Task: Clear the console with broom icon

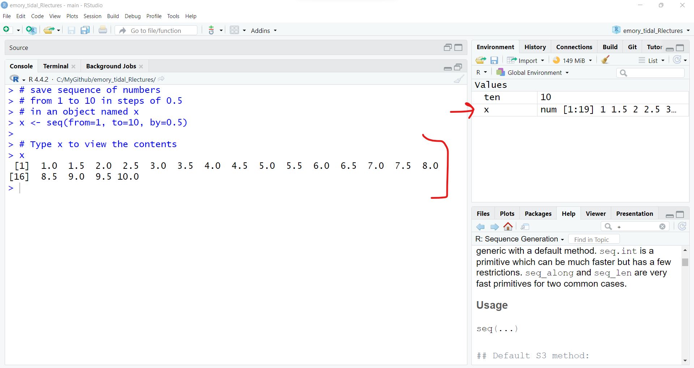Action: [459, 79]
